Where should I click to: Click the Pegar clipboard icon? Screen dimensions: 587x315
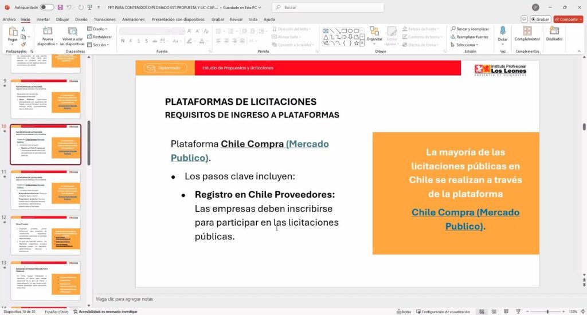pyautogui.click(x=13, y=31)
